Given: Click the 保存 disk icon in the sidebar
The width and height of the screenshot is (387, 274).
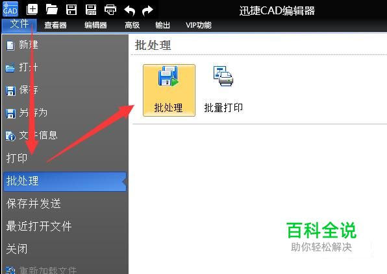Looking at the screenshot, I should [x=10, y=91].
